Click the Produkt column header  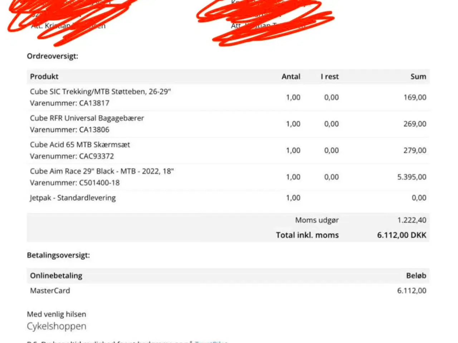tap(44, 76)
